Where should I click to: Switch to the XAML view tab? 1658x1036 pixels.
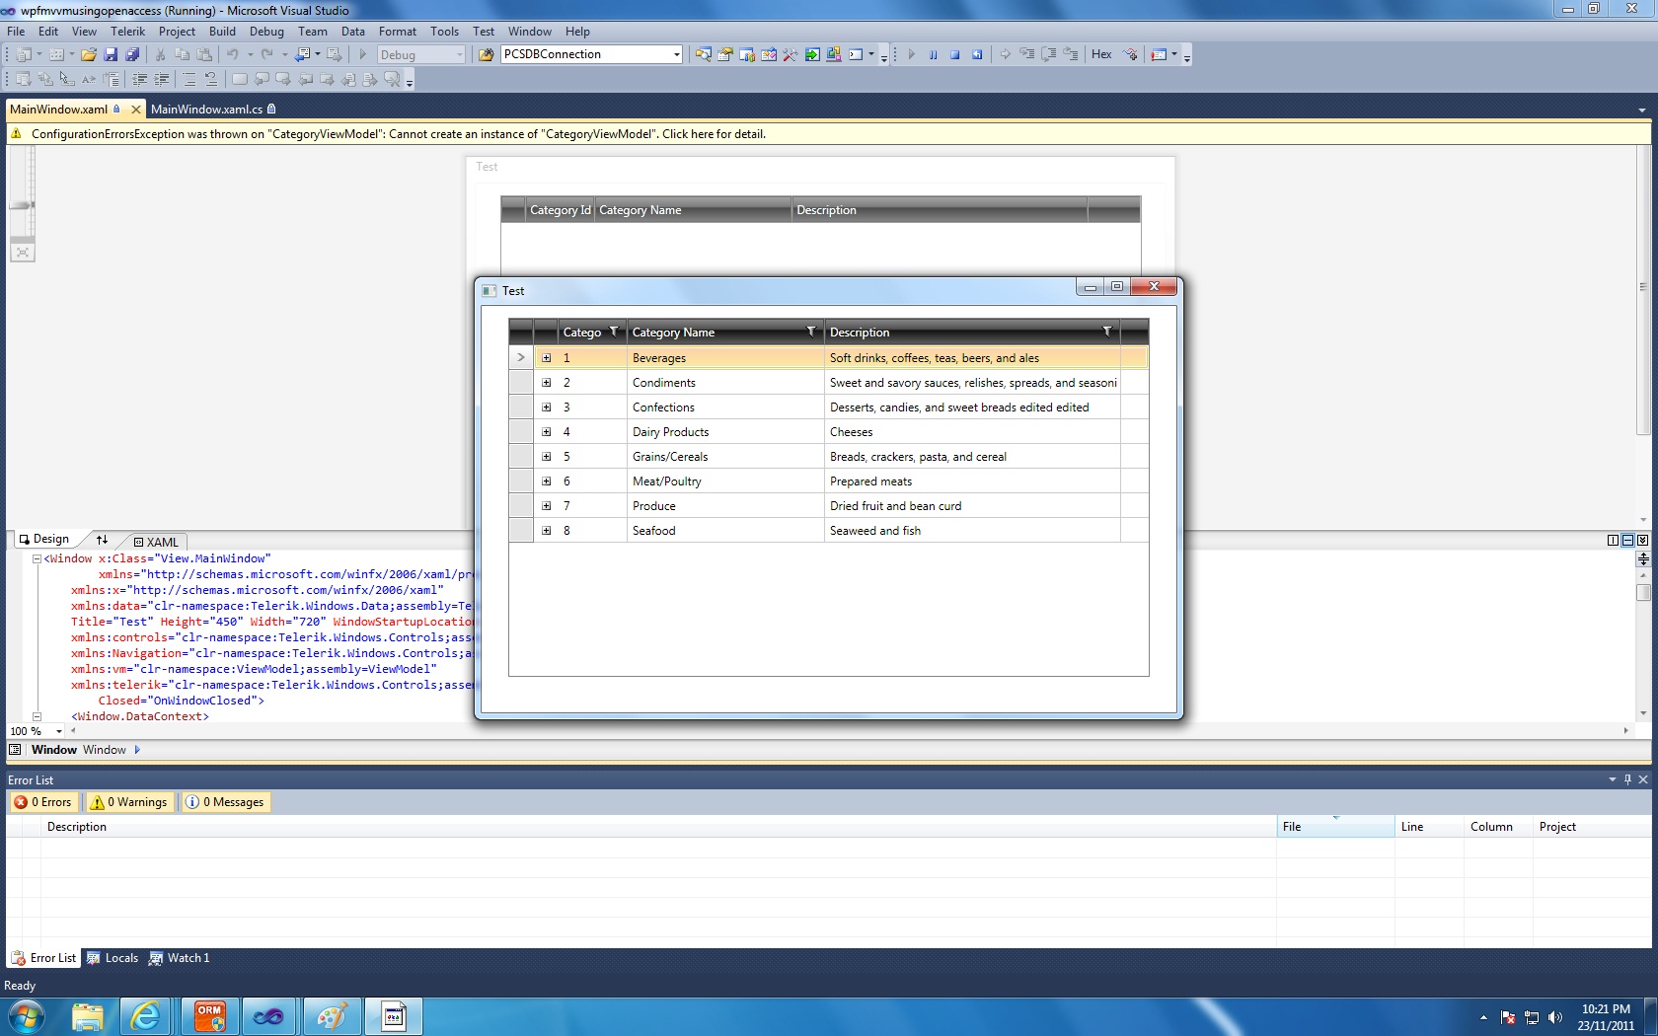click(x=156, y=542)
